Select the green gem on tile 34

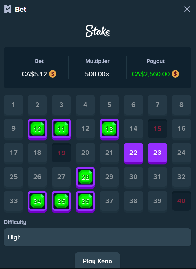tap(37, 201)
